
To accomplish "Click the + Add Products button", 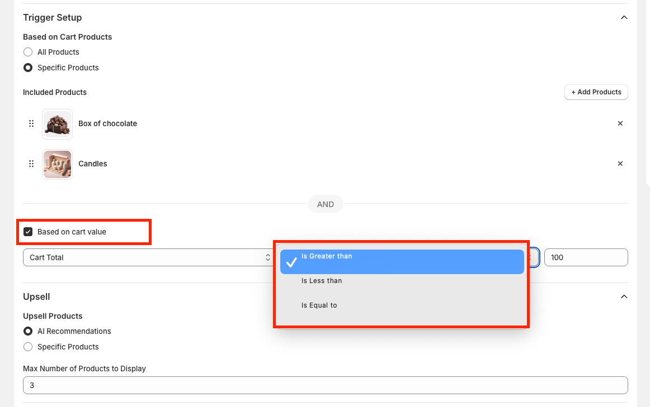I will point(596,92).
